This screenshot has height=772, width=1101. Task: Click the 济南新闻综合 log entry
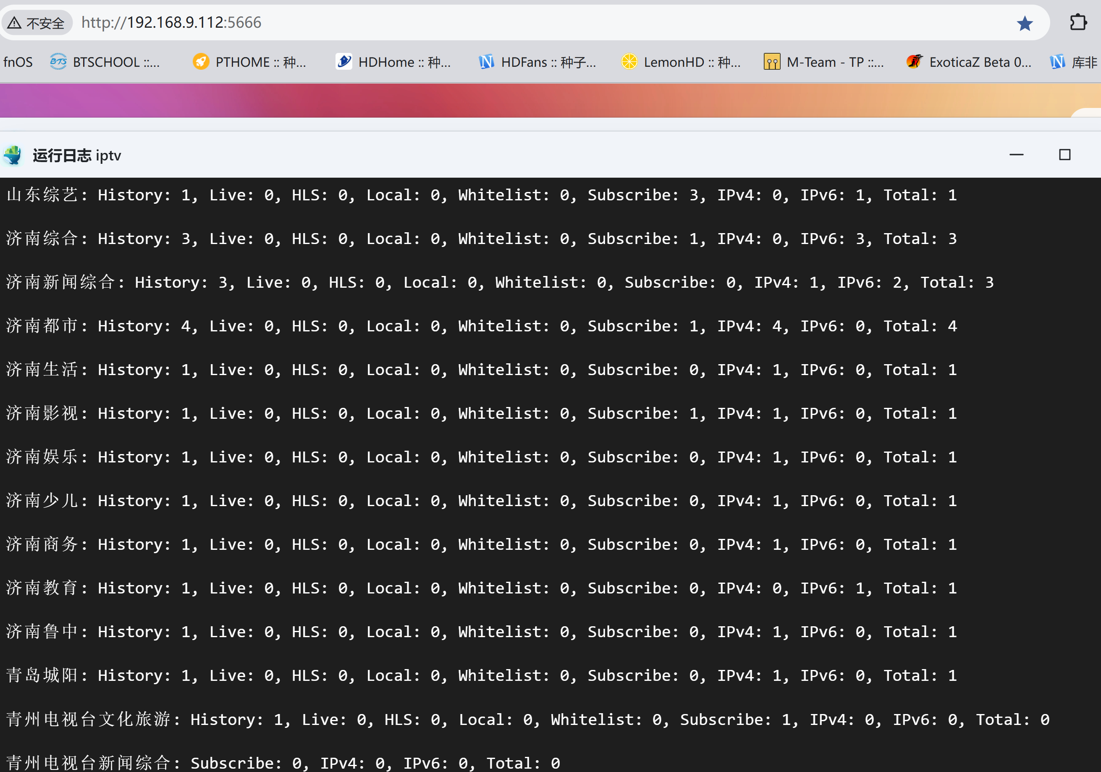tap(499, 283)
